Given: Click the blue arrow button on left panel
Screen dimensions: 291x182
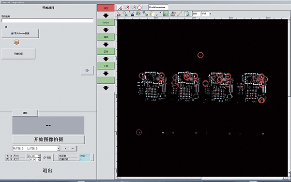Looking at the screenshot, I should [87, 71].
